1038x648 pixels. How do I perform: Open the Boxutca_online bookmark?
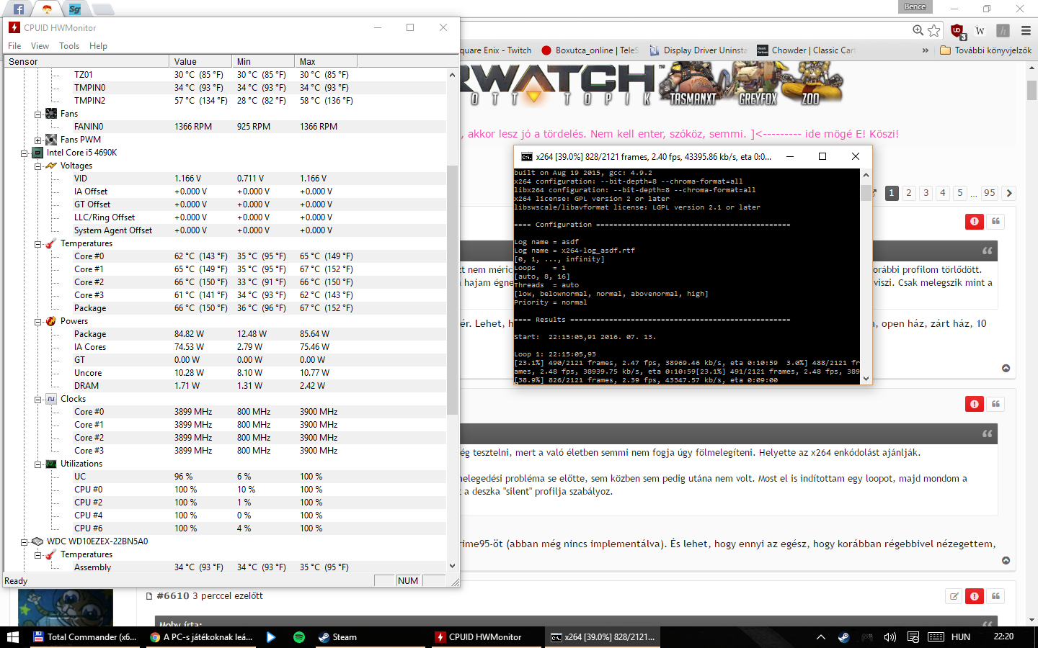click(590, 50)
